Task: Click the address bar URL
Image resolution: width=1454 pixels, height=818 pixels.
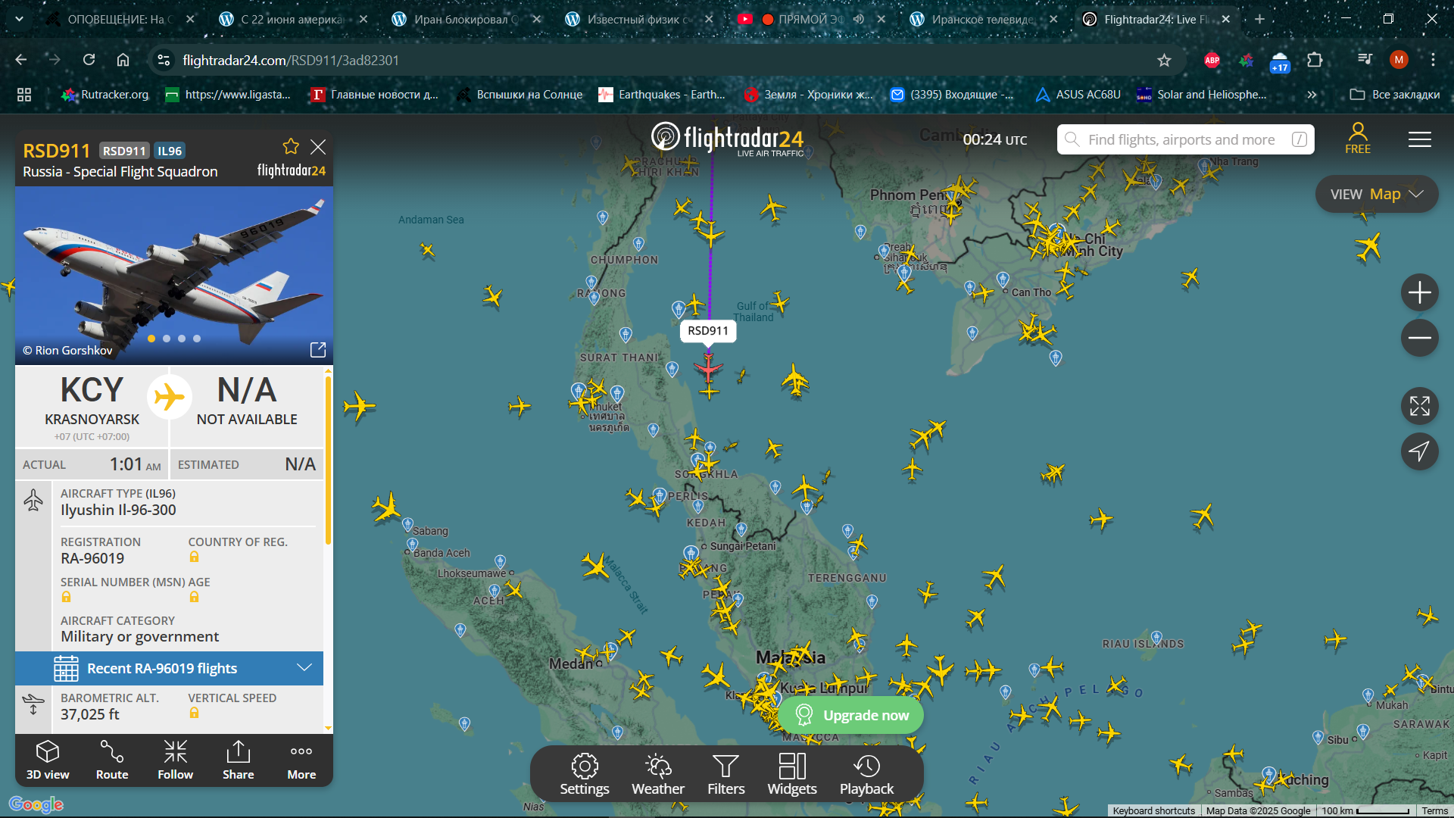Action: 291,60
